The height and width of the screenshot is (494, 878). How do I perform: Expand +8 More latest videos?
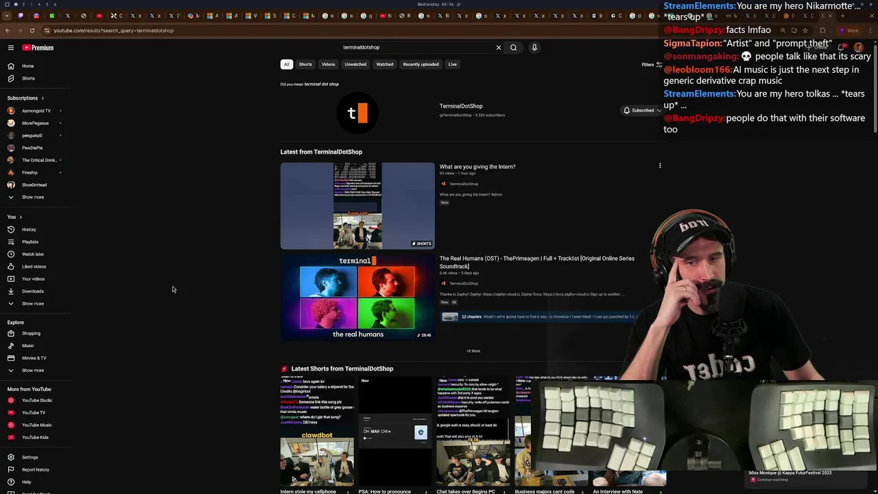473,351
